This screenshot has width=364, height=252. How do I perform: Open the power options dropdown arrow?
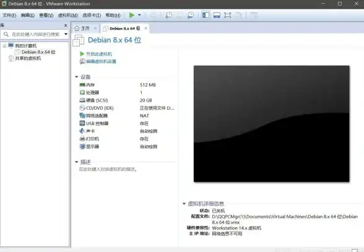139,15
